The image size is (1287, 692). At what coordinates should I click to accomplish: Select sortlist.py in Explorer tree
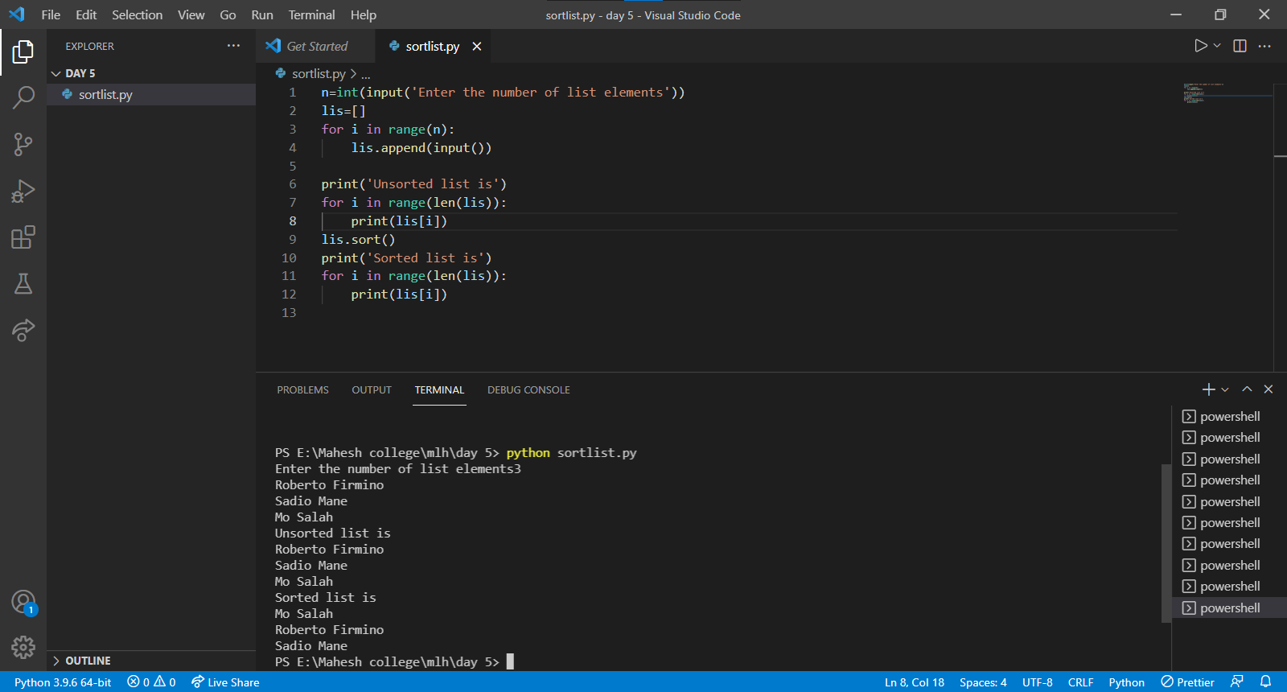click(x=151, y=94)
